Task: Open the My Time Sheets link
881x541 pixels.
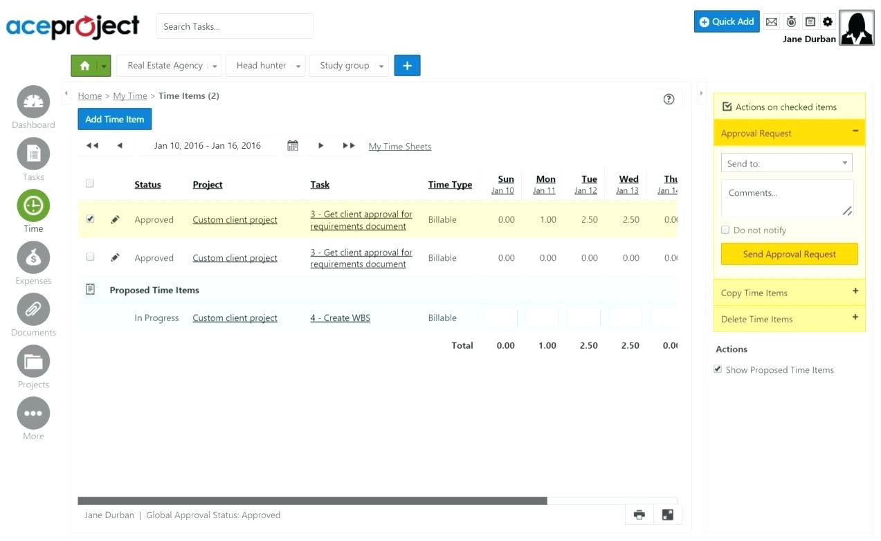Action: (x=400, y=147)
